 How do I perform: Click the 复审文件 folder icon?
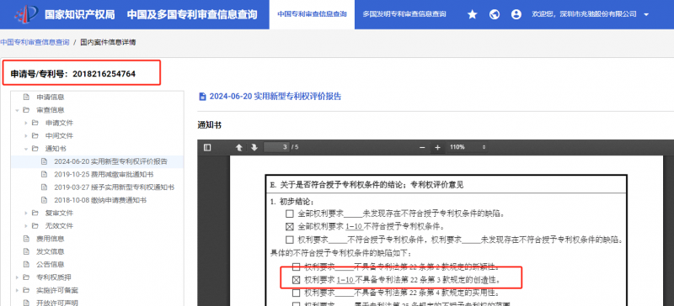[x=35, y=213]
